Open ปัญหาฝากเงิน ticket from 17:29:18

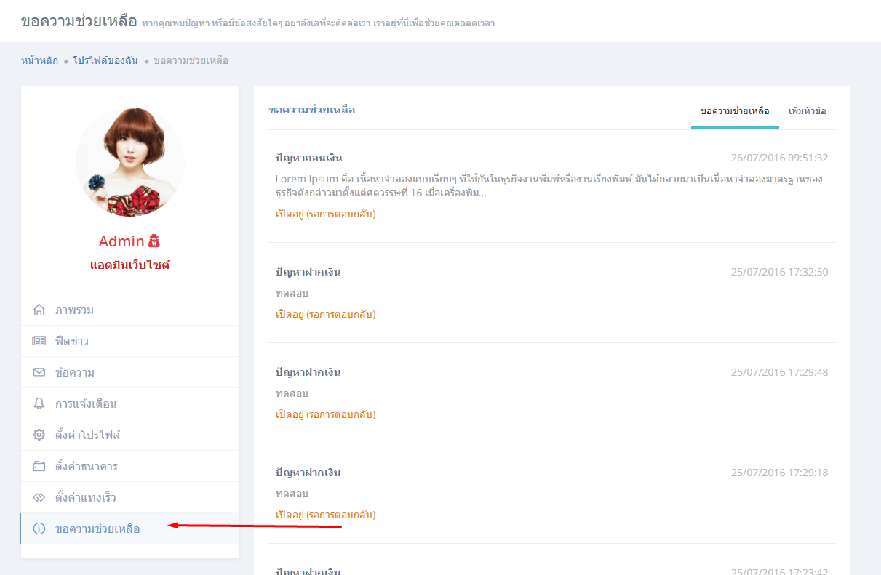point(308,473)
